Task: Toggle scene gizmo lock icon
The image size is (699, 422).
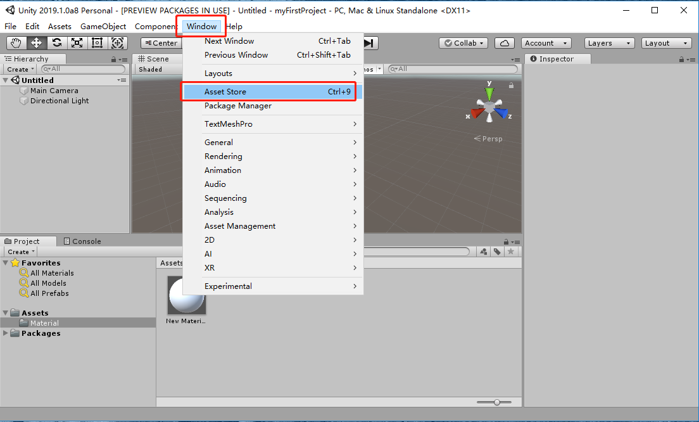Action: (x=512, y=85)
